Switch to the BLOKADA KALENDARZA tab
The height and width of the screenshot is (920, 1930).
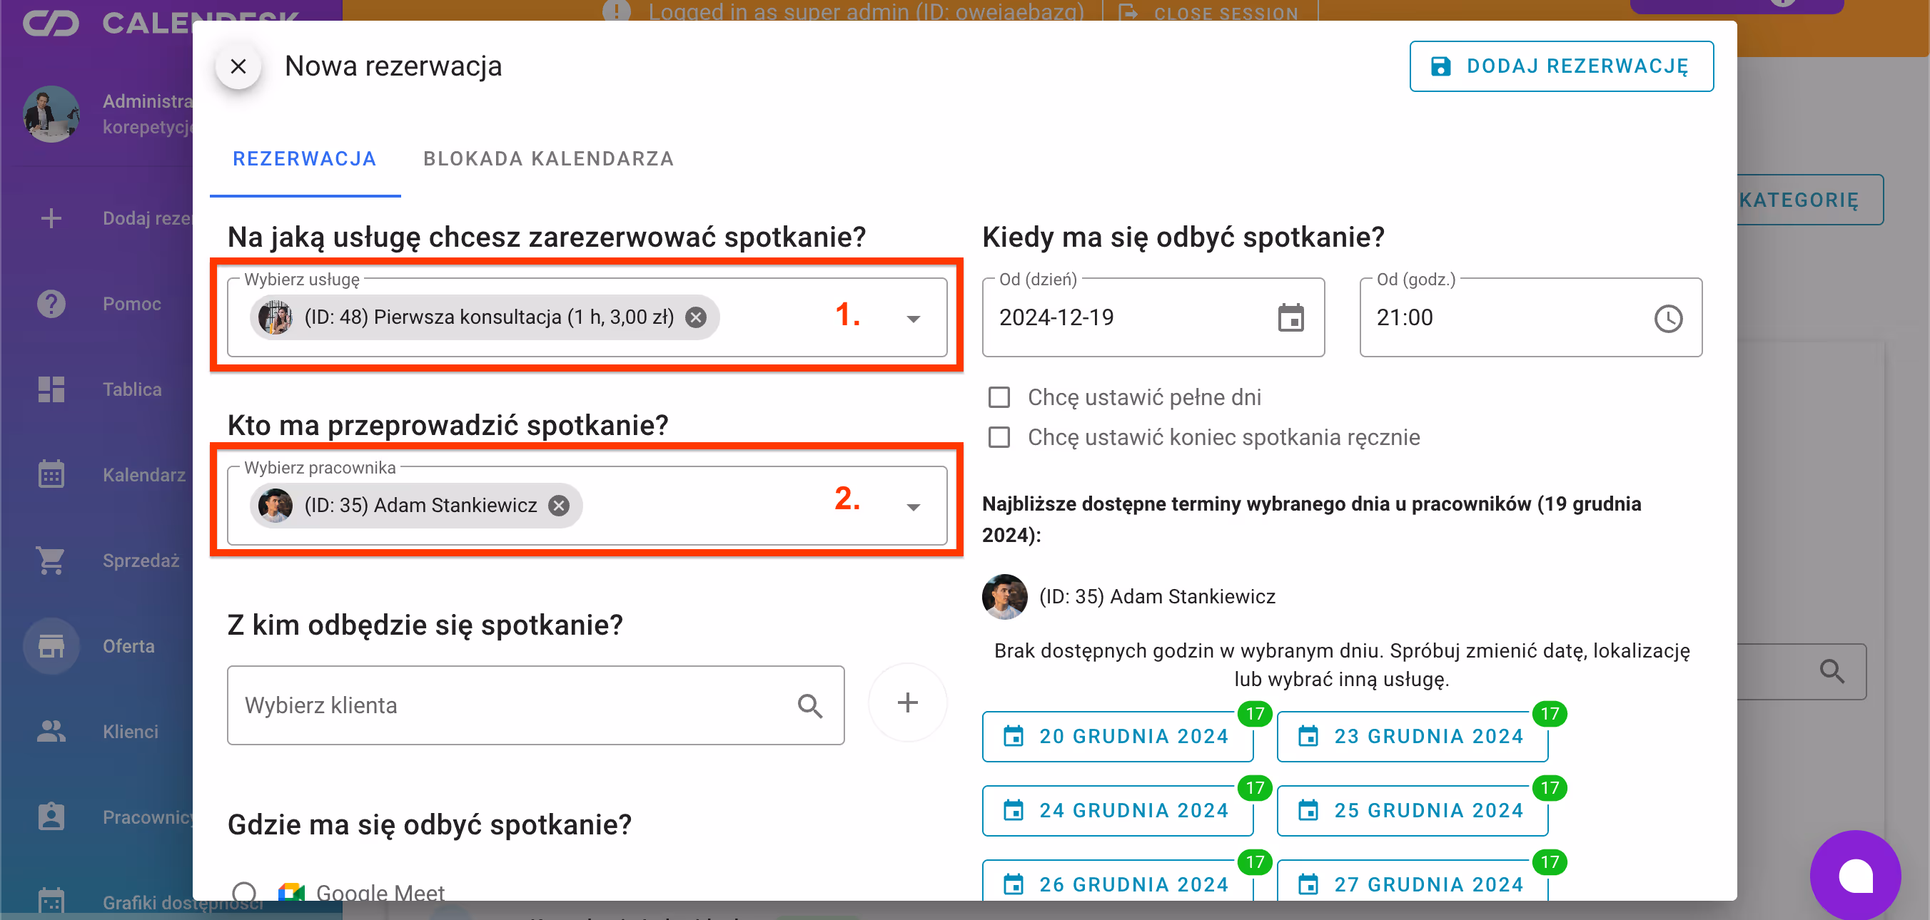[548, 158]
